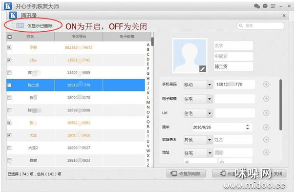Viewport: 295px width, 193px height.
Task: Open the Url type dropdown
Action: (198, 113)
